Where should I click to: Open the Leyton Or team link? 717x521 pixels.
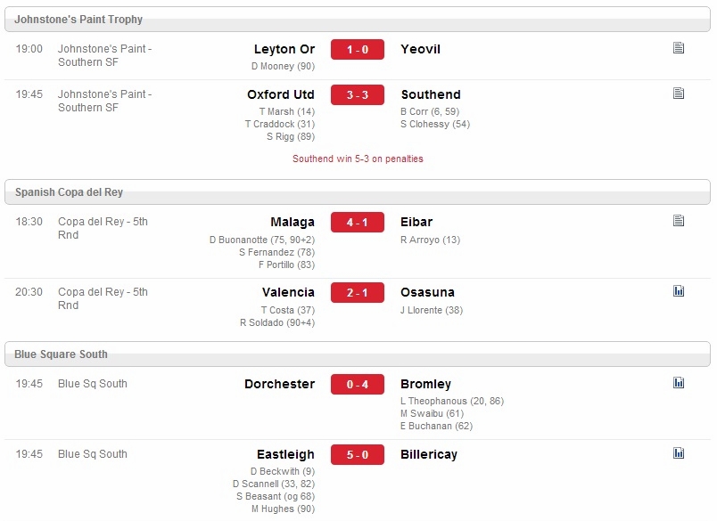[284, 49]
